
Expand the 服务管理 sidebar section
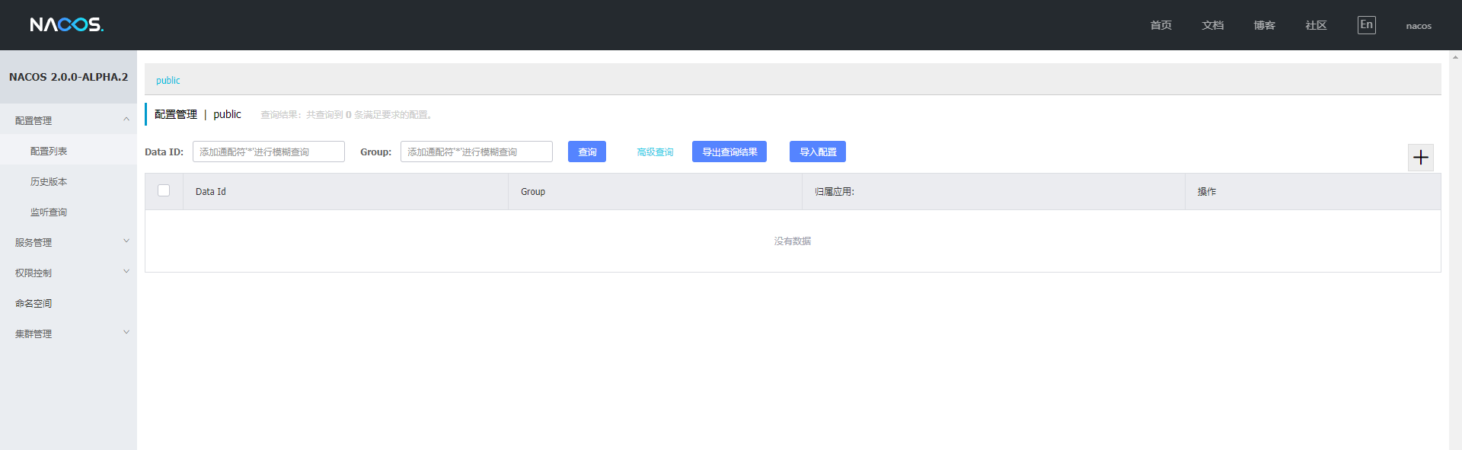pos(69,242)
